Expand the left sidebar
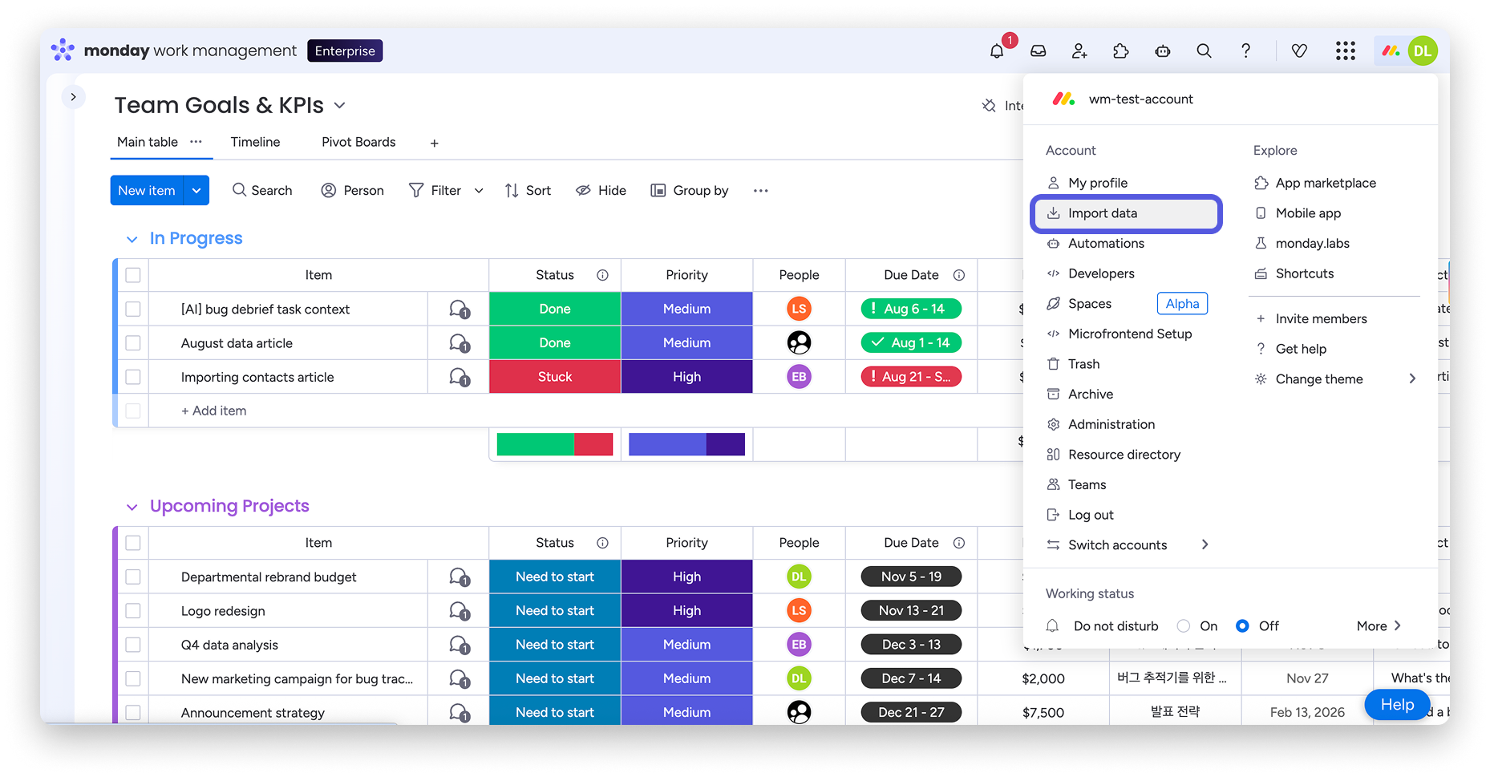 click(73, 97)
